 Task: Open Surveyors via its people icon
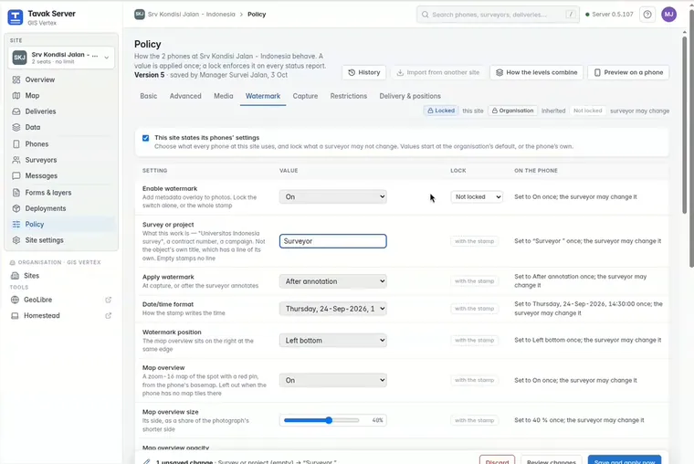click(x=16, y=160)
